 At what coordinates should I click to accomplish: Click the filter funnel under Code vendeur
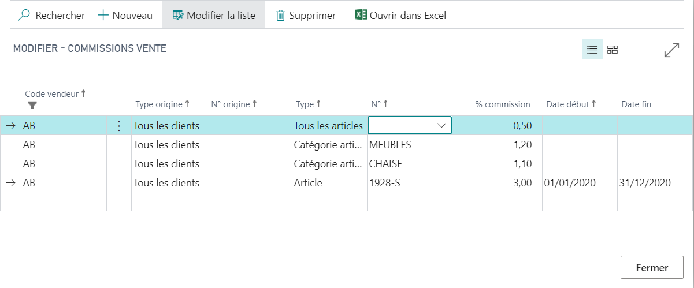pyautogui.click(x=32, y=104)
